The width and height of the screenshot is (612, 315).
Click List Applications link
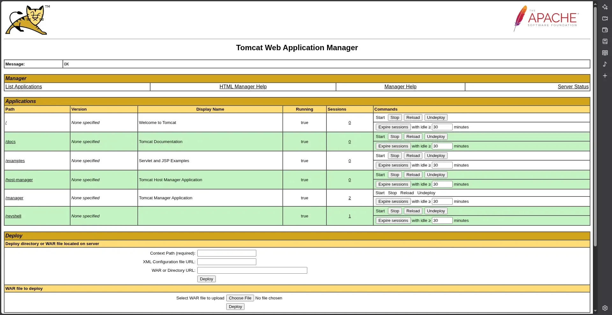point(24,87)
